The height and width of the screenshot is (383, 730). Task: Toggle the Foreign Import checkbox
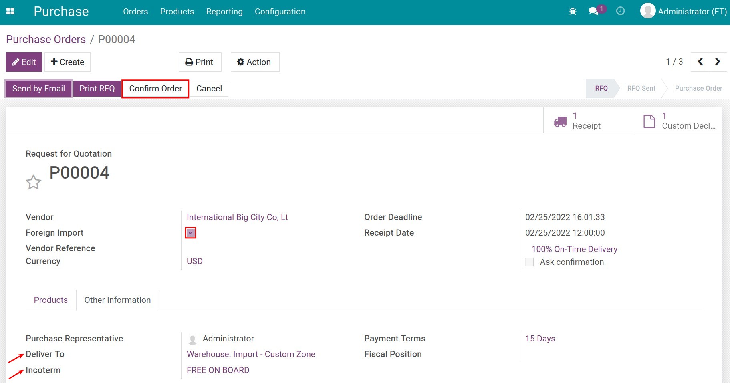pyautogui.click(x=191, y=233)
